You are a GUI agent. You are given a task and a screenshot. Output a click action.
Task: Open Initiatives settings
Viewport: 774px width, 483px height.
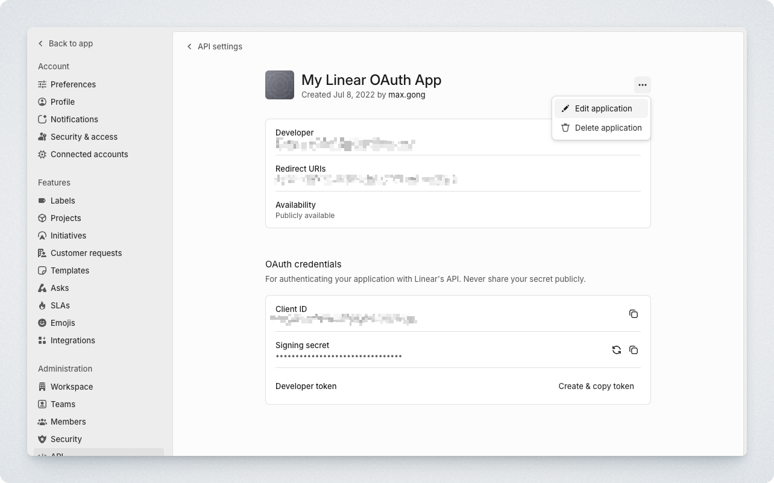68,235
